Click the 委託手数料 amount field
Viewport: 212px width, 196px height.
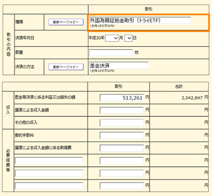(x=122, y=135)
